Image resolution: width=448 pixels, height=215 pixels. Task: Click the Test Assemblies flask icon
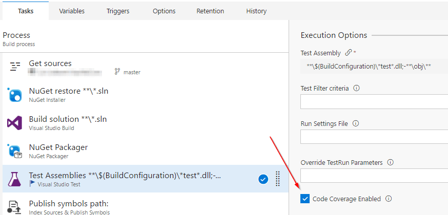(14, 179)
